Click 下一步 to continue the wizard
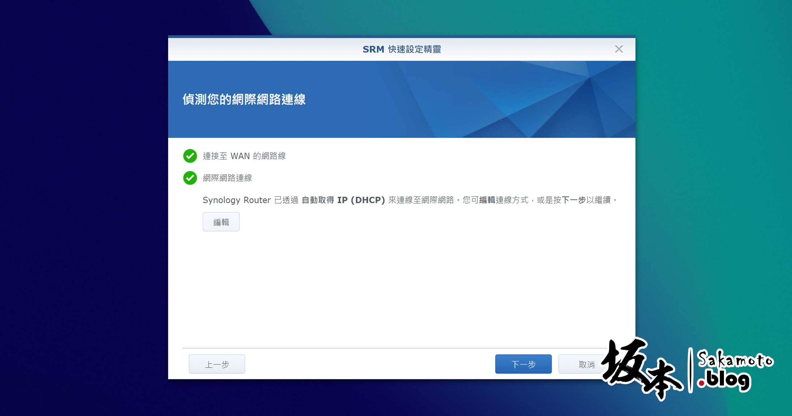This screenshot has width=792, height=416. click(523, 364)
